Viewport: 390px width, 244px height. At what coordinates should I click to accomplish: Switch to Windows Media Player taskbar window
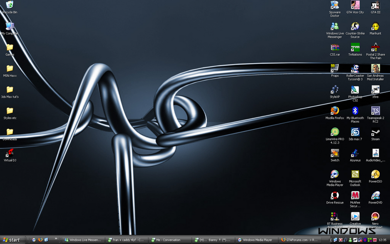tap(256, 240)
